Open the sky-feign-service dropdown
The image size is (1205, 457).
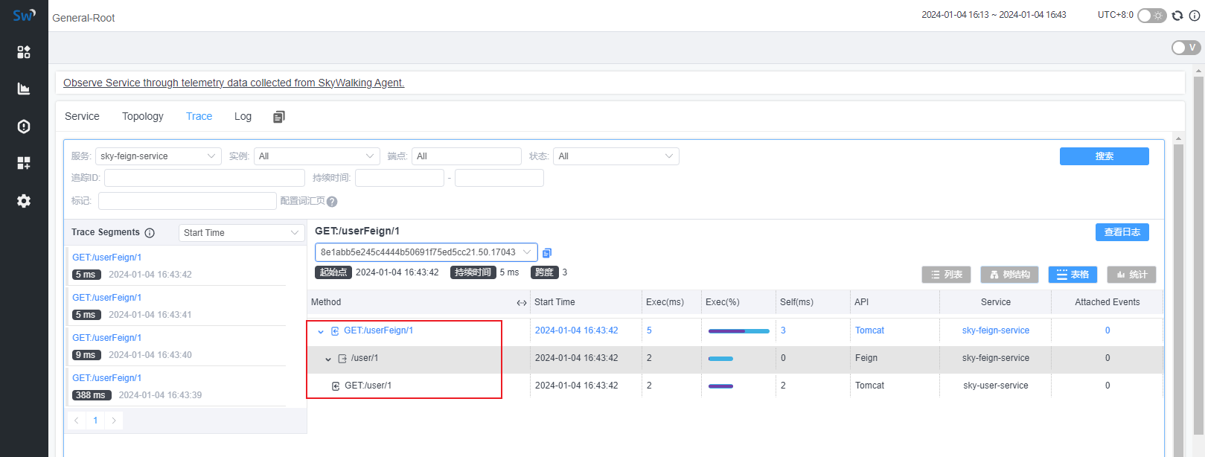pyautogui.click(x=158, y=156)
